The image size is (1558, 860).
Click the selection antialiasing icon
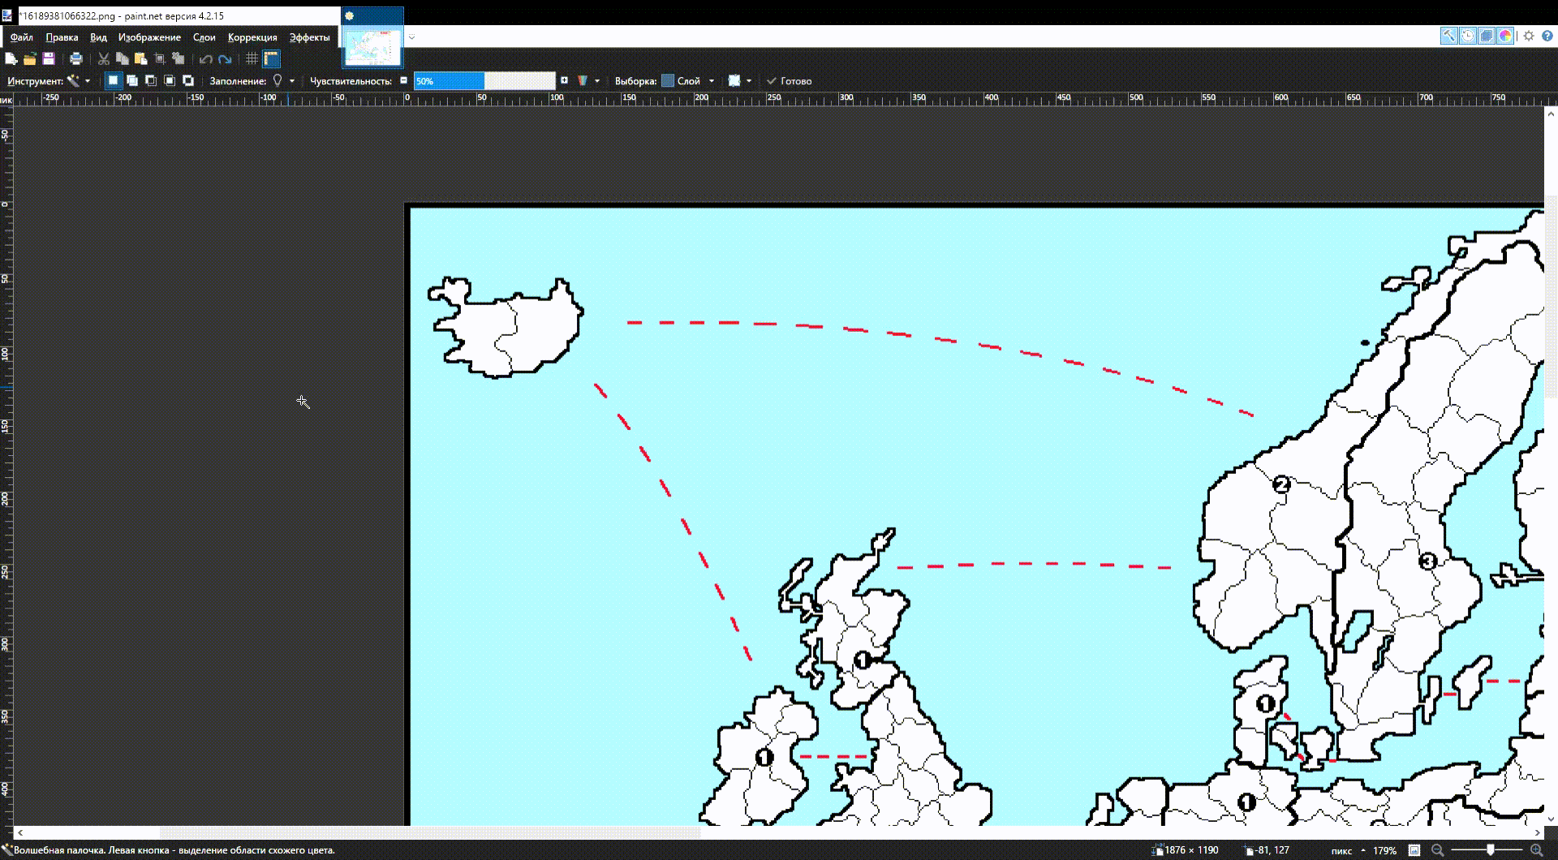734,80
